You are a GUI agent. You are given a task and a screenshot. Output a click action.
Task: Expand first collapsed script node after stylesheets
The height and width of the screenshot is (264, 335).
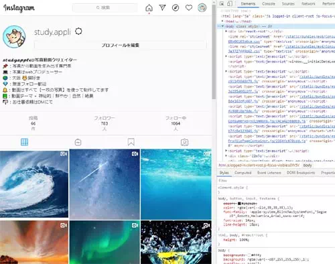tap(226, 56)
